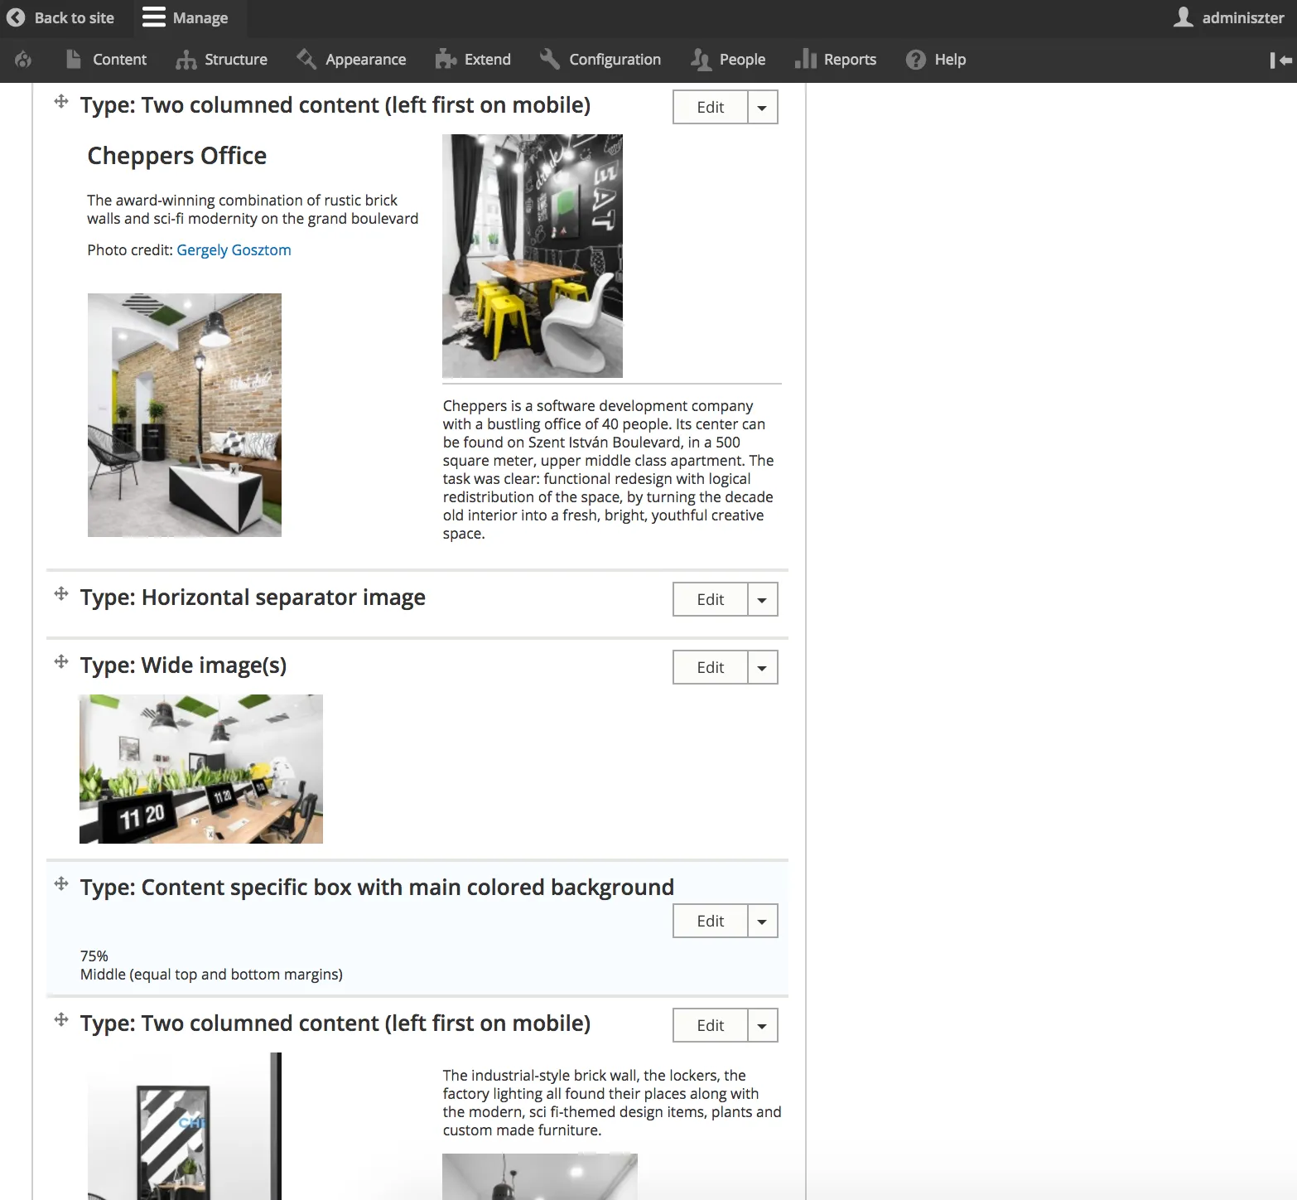Expand dropdown next to Wide image(s) Edit
Screen dimensions: 1297x1200
pos(763,667)
